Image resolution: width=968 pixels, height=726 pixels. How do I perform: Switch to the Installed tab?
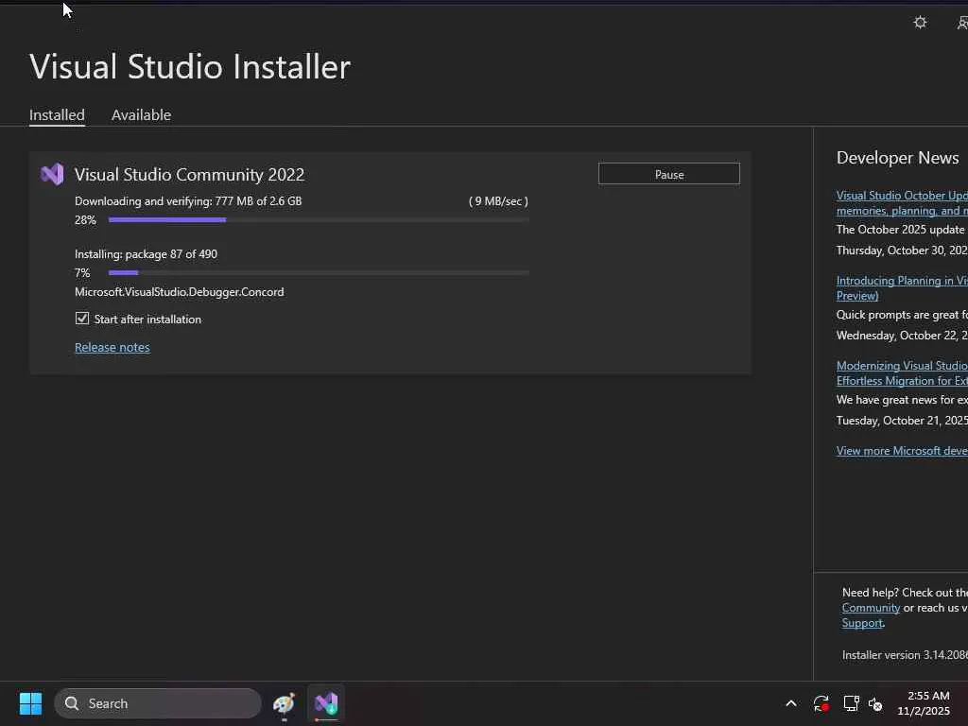(57, 114)
